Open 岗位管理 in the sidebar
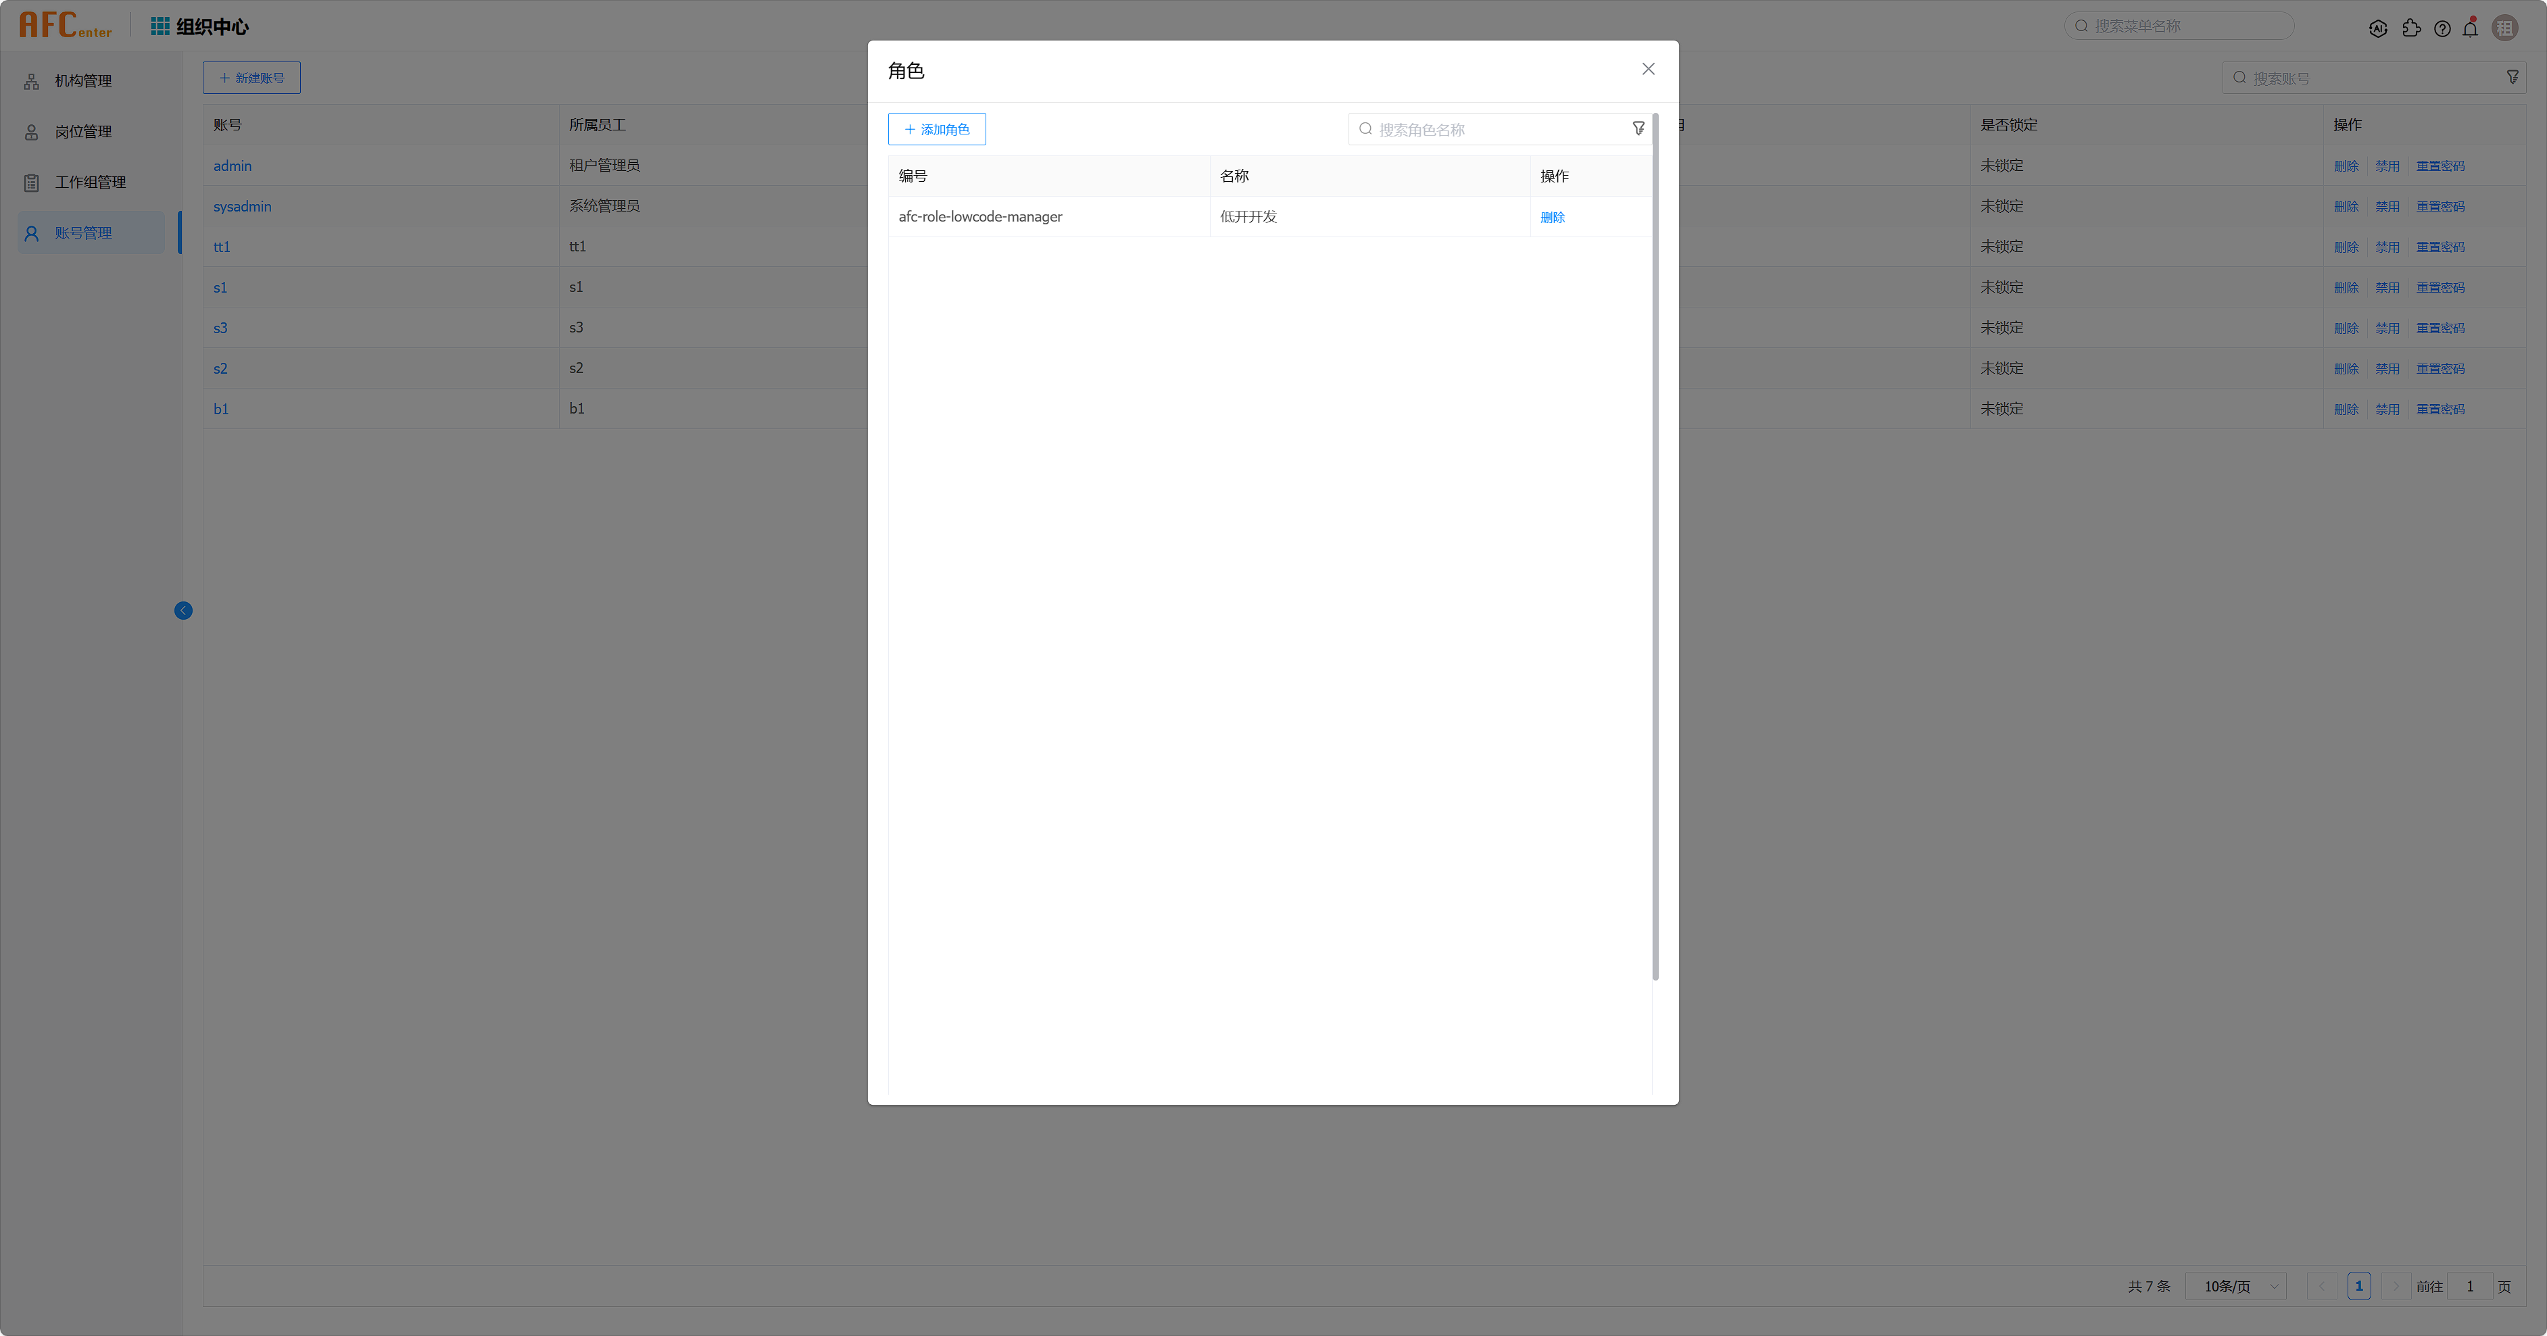The width and height of the screenshot is (2547, 1336). (x=83, y=131)
